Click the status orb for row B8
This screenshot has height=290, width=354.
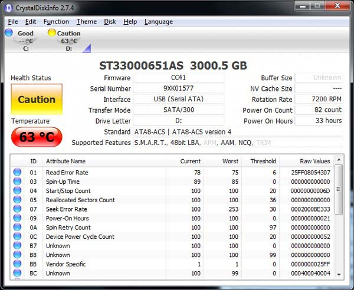point(17,255)
